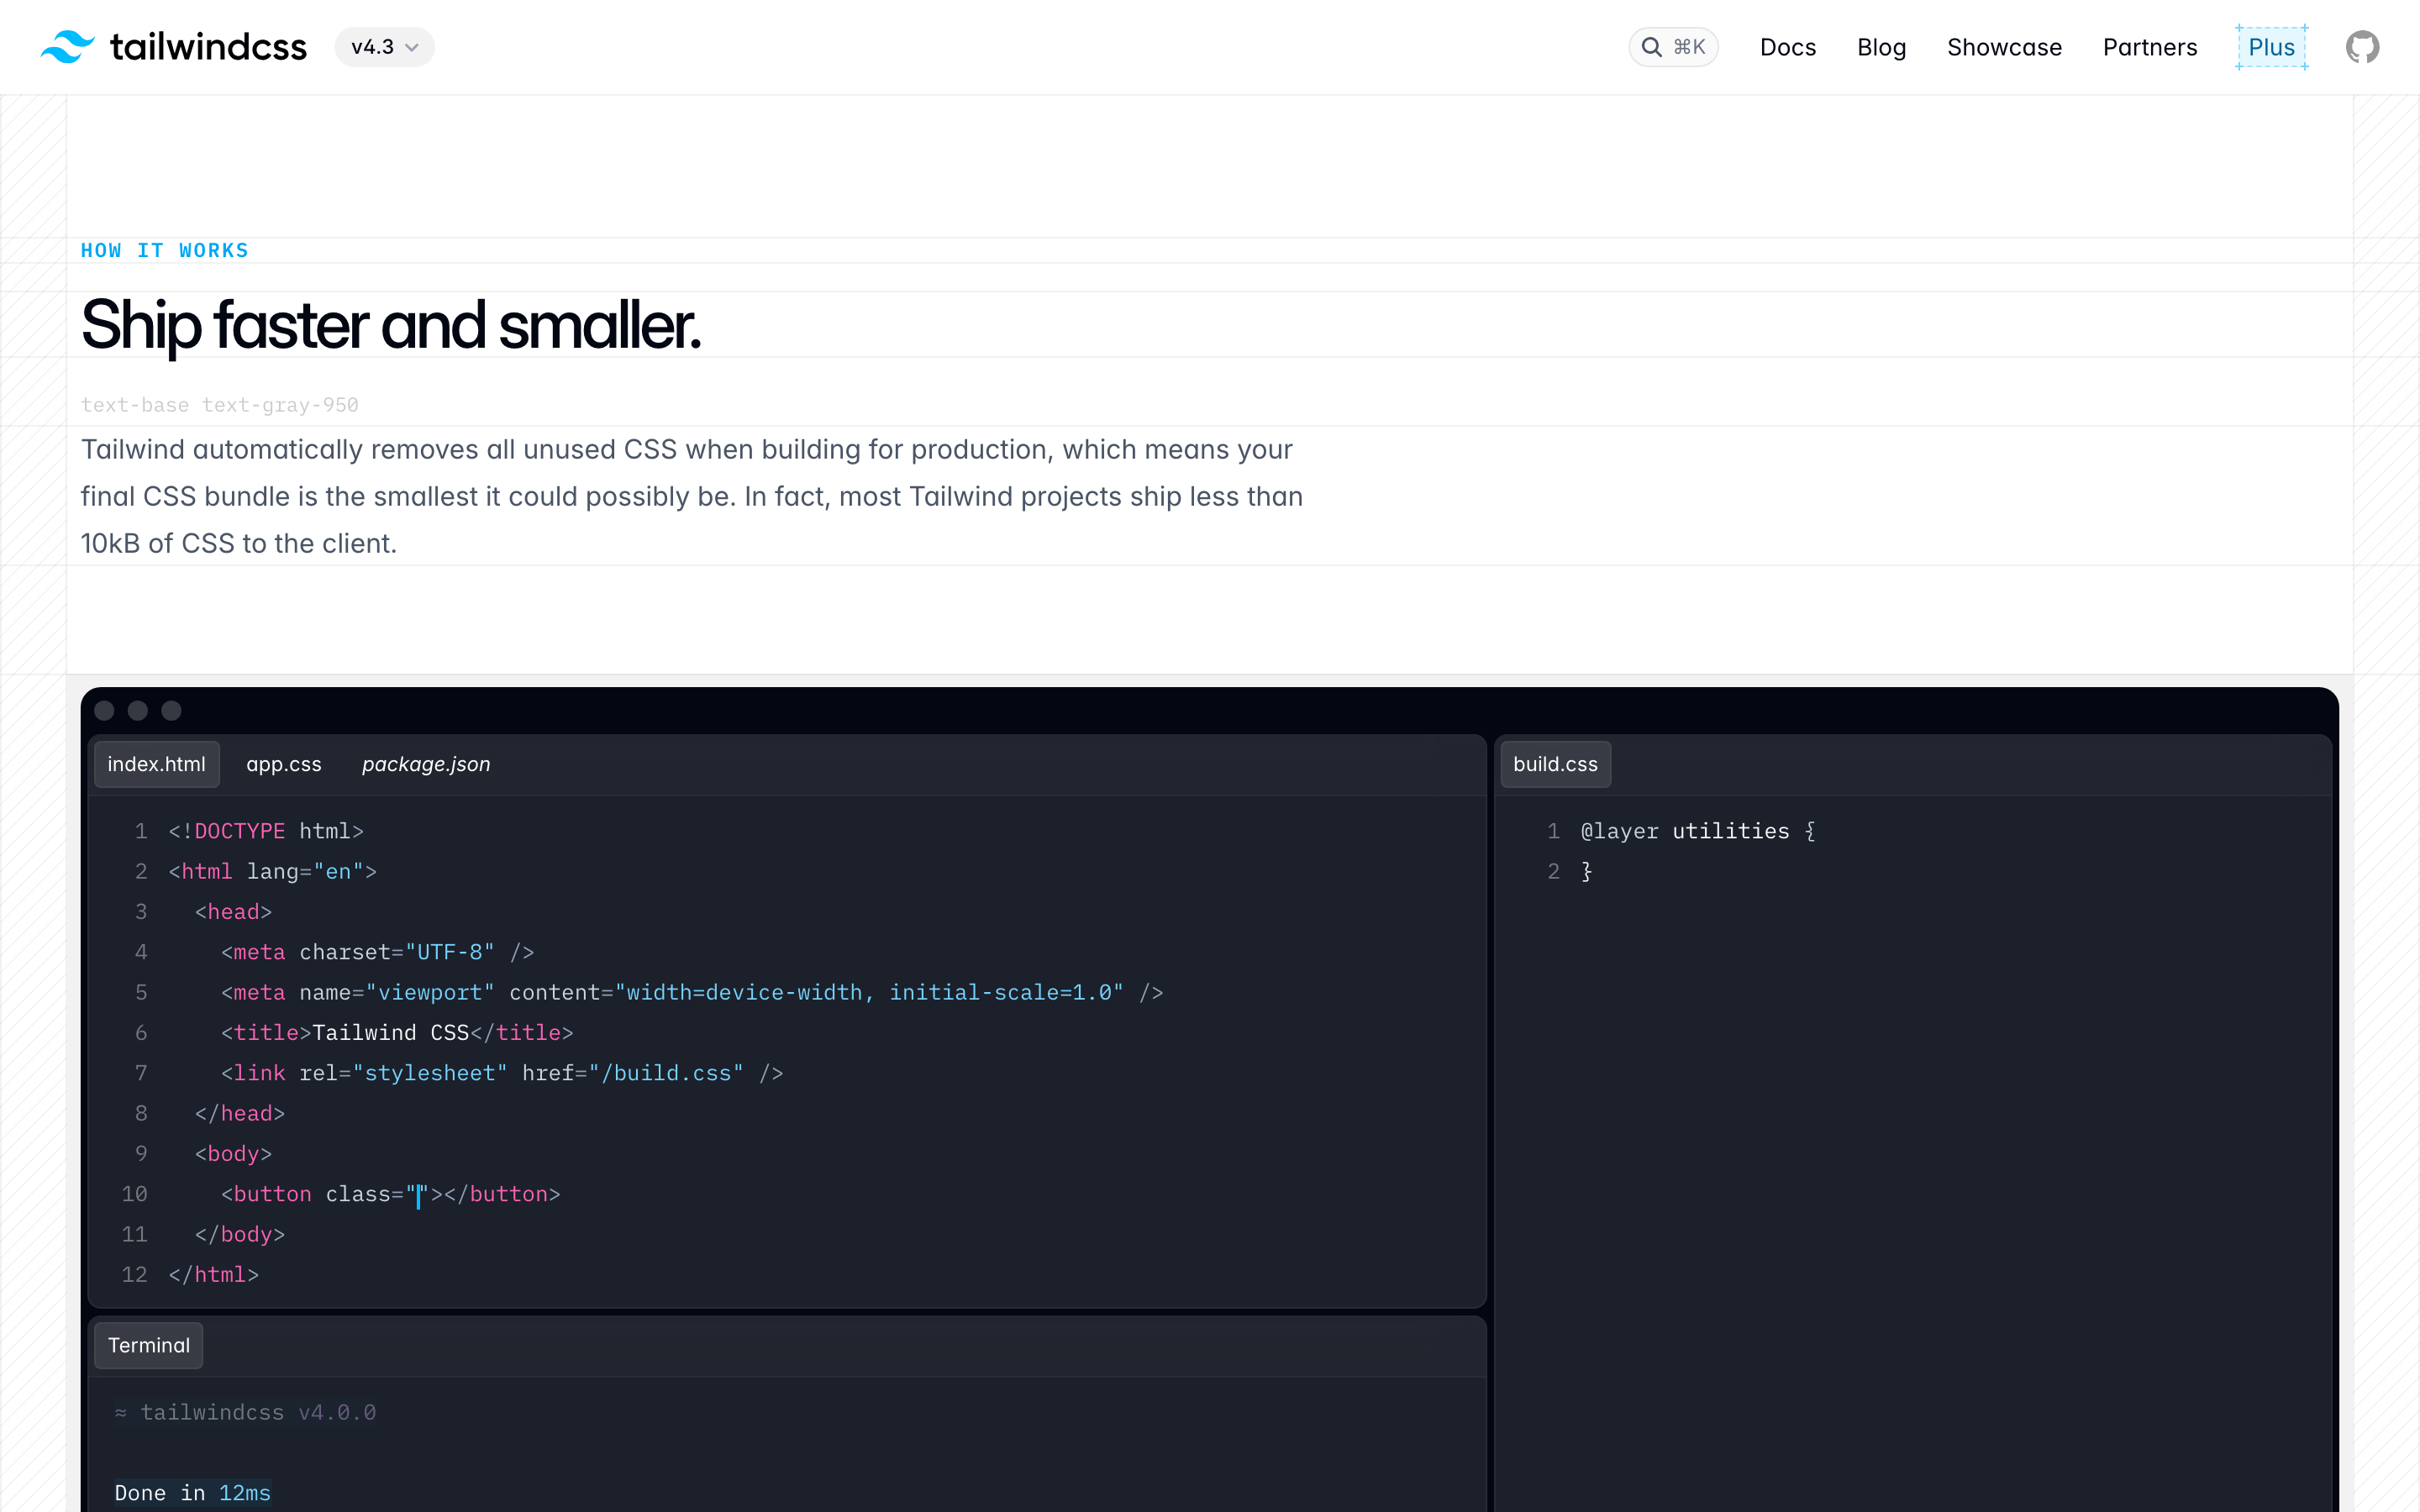Open the ⌘K search box
Viewport: 2420px width, 1512px height.
pos(1673,47)
